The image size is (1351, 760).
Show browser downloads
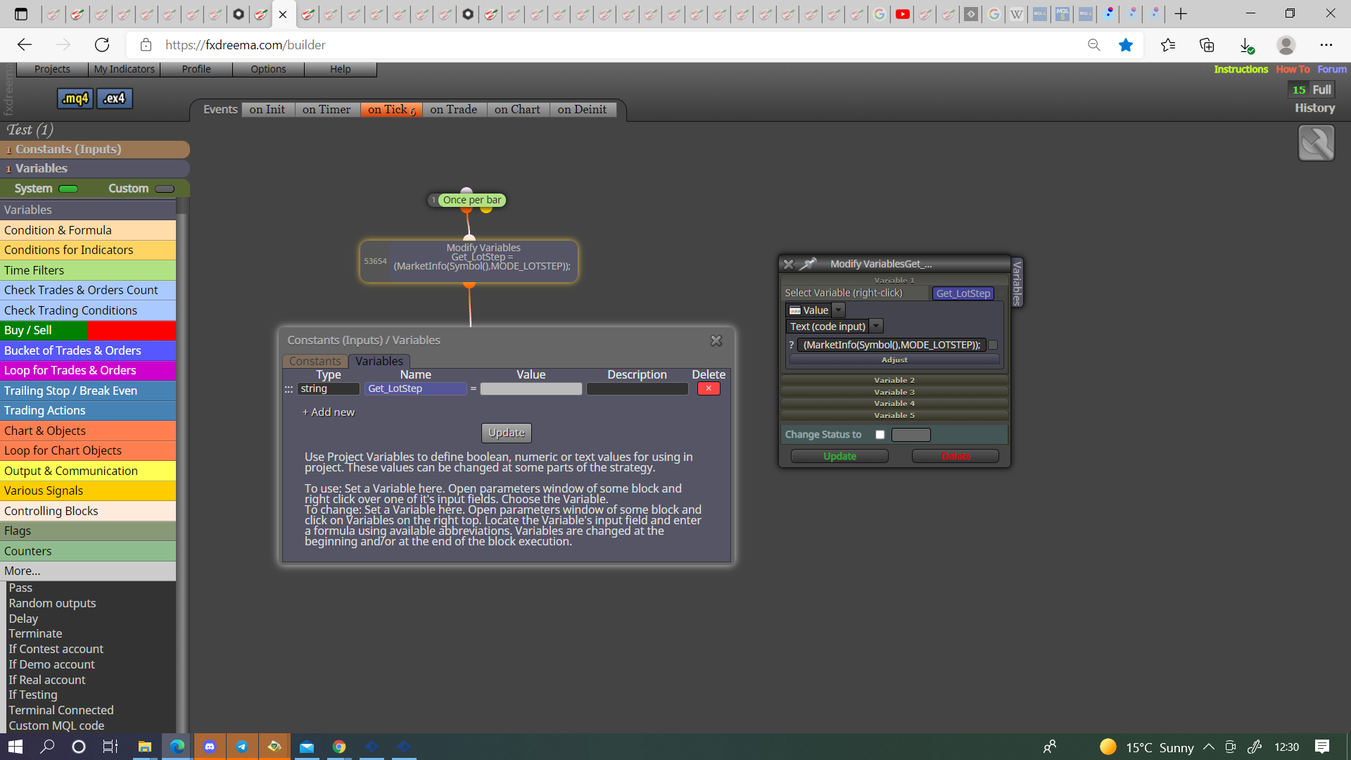1246,45
